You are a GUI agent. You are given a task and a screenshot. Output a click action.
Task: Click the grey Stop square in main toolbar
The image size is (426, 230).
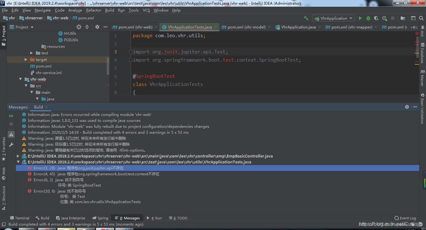393,18
